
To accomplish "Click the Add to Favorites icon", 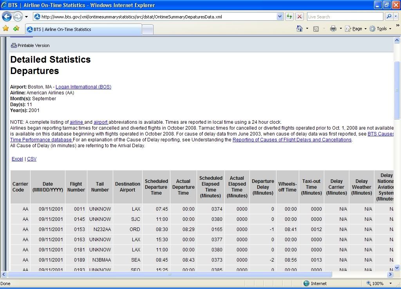I will point(16,29).
